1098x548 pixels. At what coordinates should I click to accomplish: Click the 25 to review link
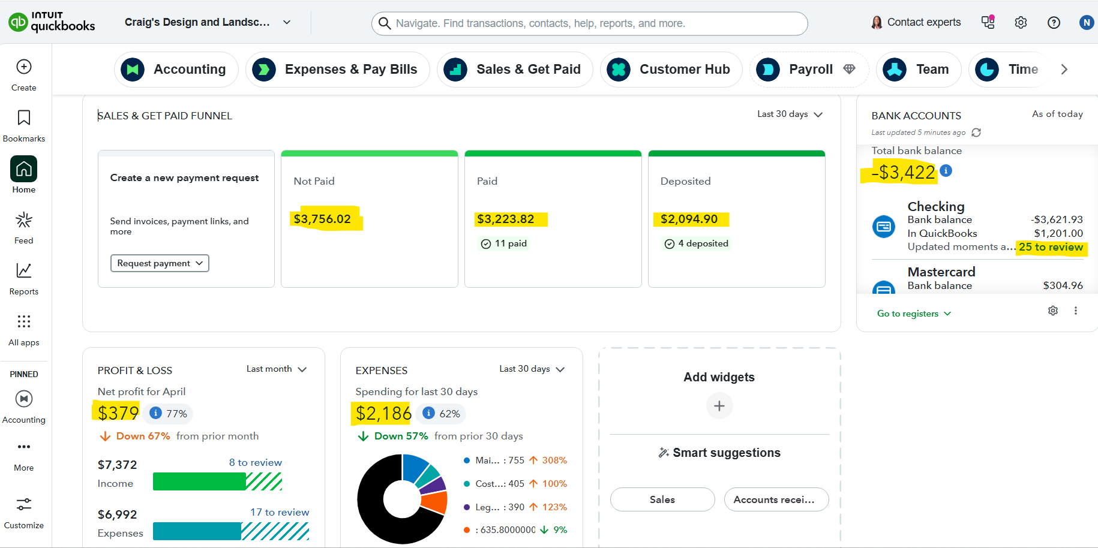[1051, 247]
